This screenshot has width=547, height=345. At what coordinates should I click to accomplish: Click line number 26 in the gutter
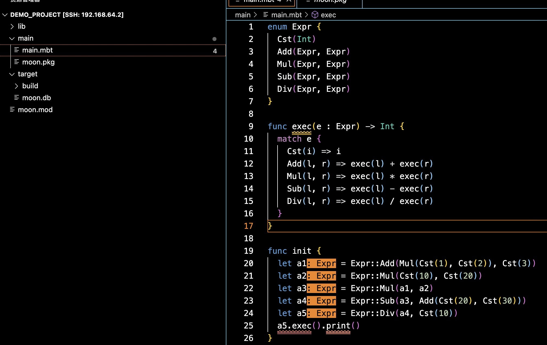point(249,338)
